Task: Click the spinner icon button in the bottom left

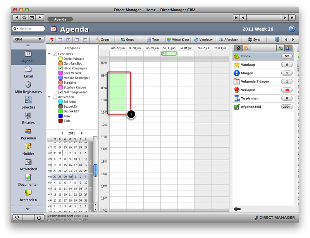Action: (17, 218)
